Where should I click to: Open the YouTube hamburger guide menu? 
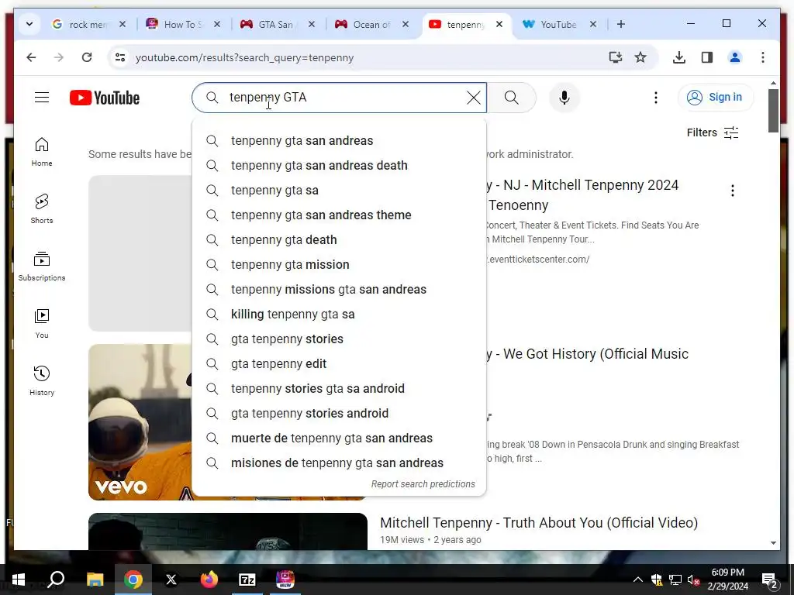click(42, 97)
